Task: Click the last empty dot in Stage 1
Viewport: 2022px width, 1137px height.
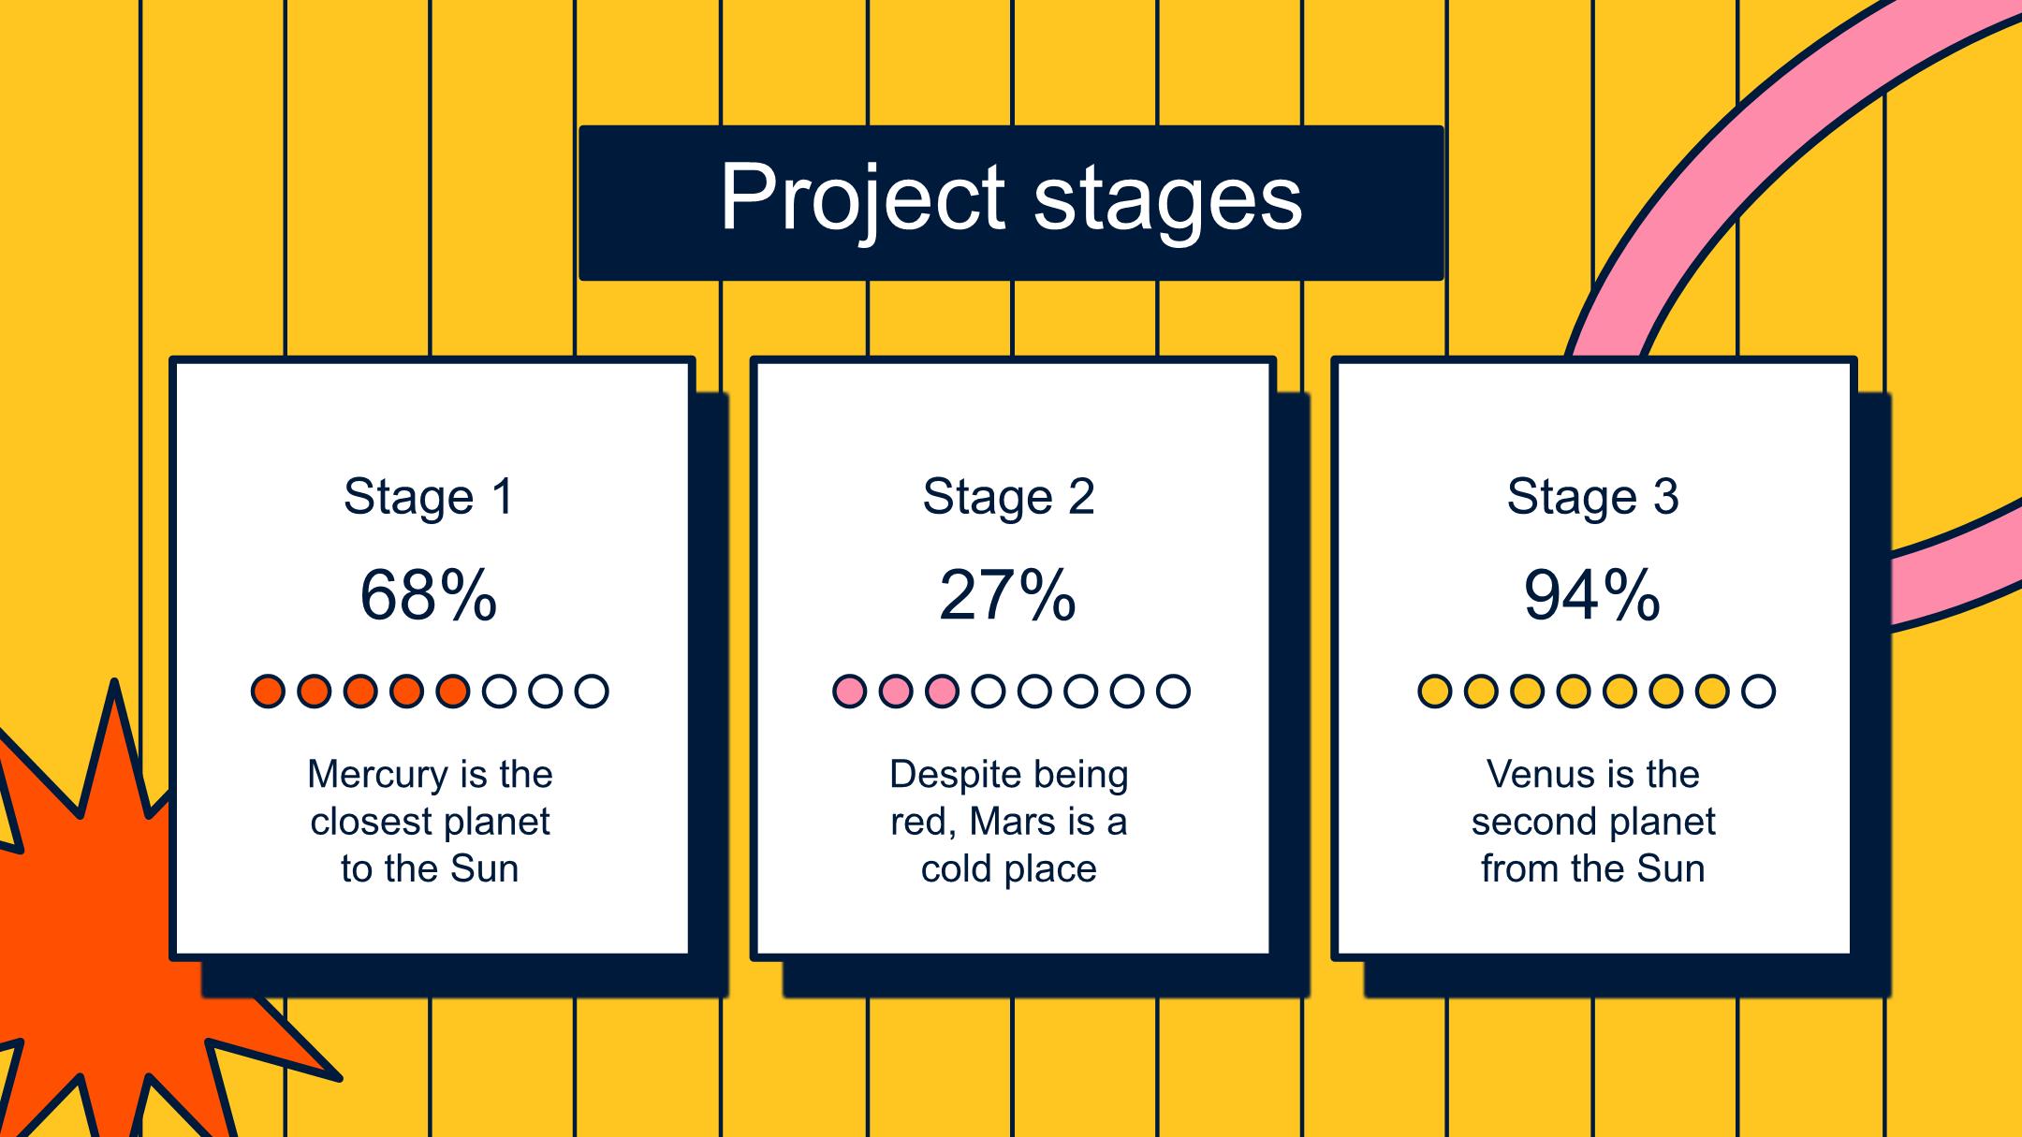Action: [x=592, y=692]
